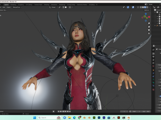Toggle snapping magnet icon
The width and height of the screenshot is (161, 120).
pos(63,7)
